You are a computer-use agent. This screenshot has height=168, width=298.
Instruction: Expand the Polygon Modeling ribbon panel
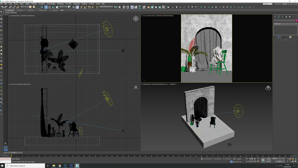pyautogui.click(x=11, y=13)
